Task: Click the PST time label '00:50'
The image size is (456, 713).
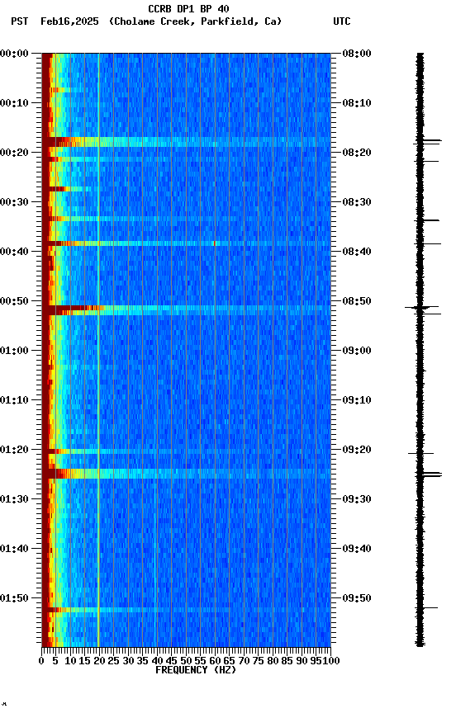Action: coord(14,301)
